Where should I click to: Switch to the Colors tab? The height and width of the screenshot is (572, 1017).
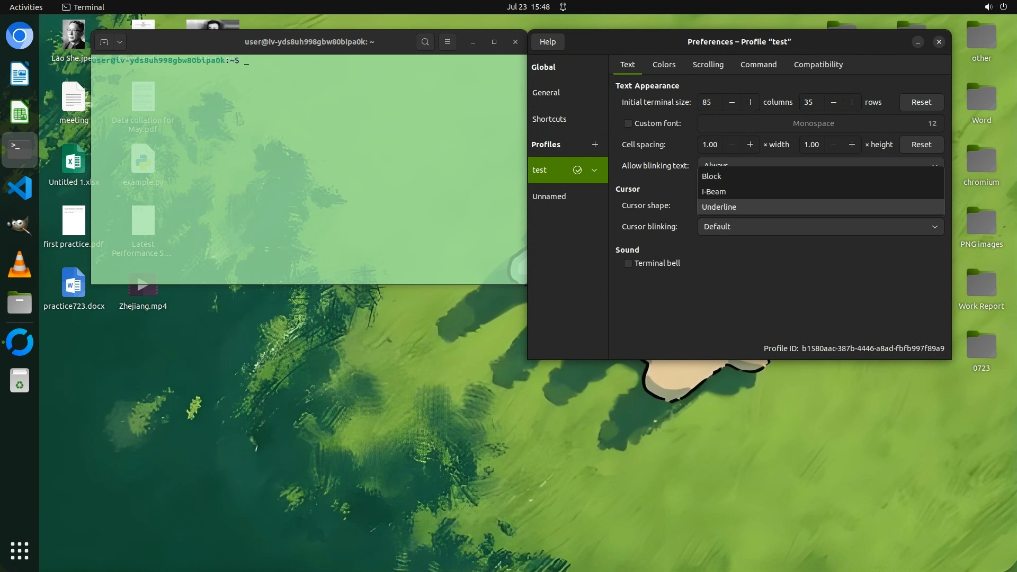(664, 65)
